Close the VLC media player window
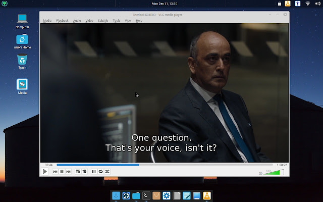This screenshot has width=323, height=202. click(285, 15)
